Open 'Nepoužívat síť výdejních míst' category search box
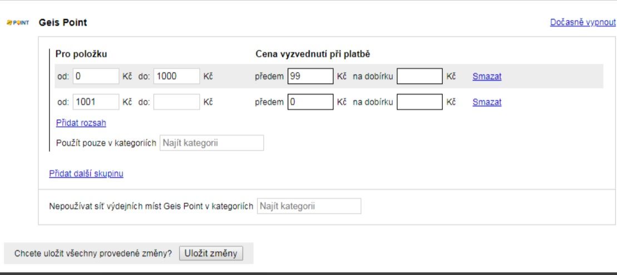The width and height of the screenshot is (617, 275). click(309, 206)
